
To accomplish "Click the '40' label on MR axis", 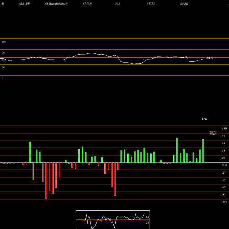I will pos(224,151).
